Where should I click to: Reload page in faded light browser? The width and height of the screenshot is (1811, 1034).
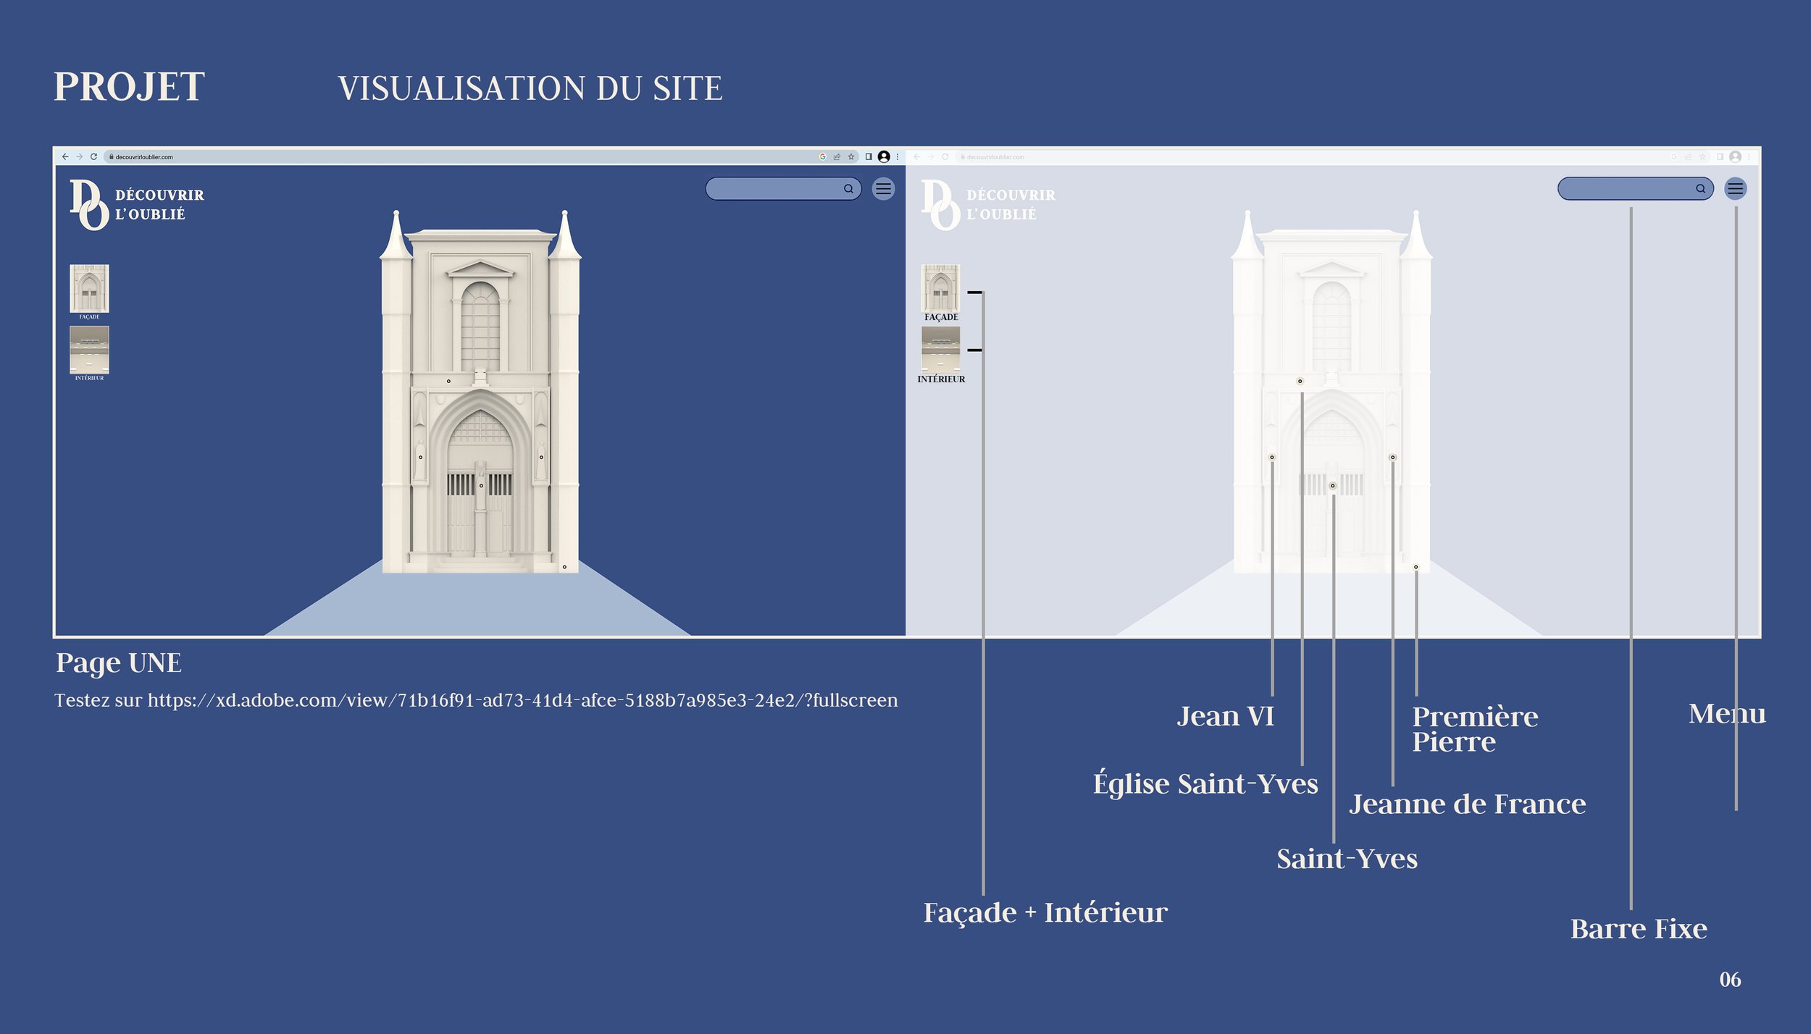tap(945, 156)
